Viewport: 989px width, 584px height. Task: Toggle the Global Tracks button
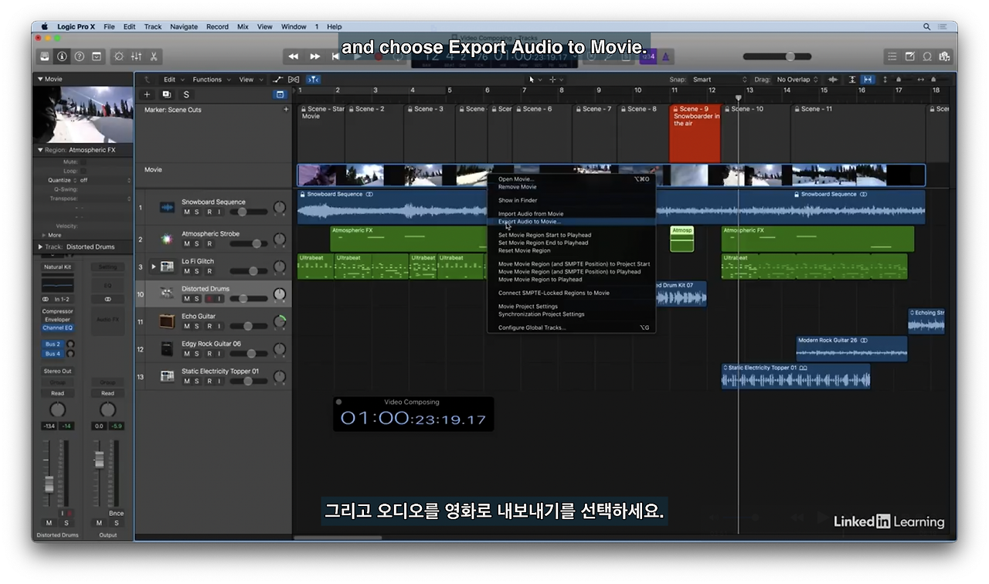(x=280, y=94)
